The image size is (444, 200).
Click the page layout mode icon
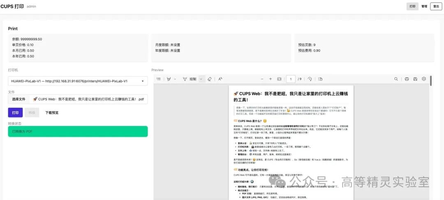[x=320, y=79]
